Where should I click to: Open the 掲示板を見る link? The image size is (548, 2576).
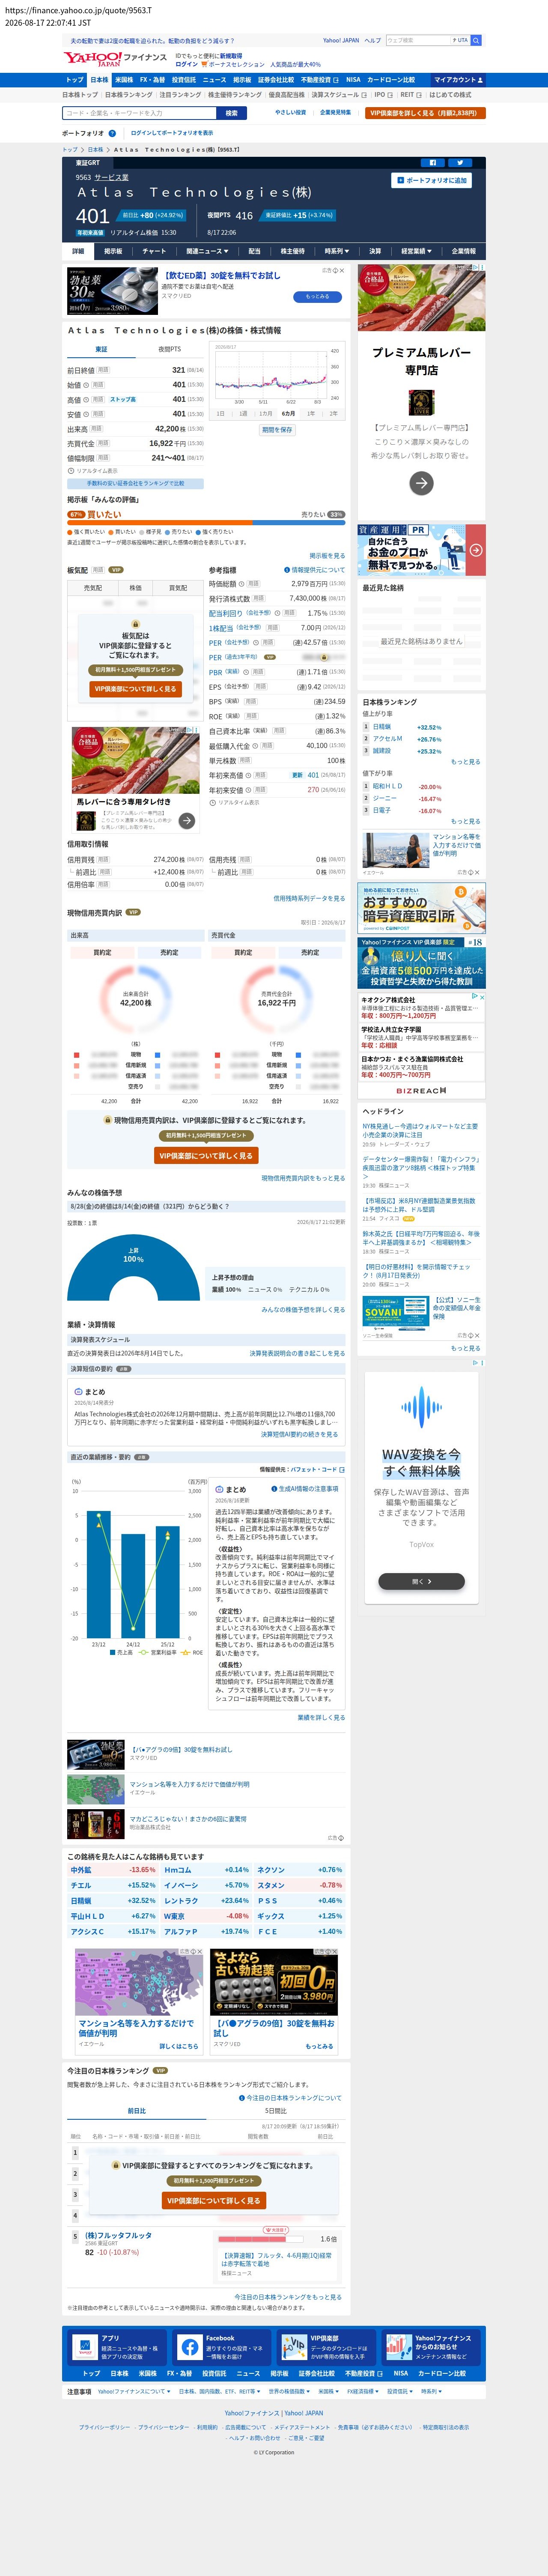click(327, 556)
